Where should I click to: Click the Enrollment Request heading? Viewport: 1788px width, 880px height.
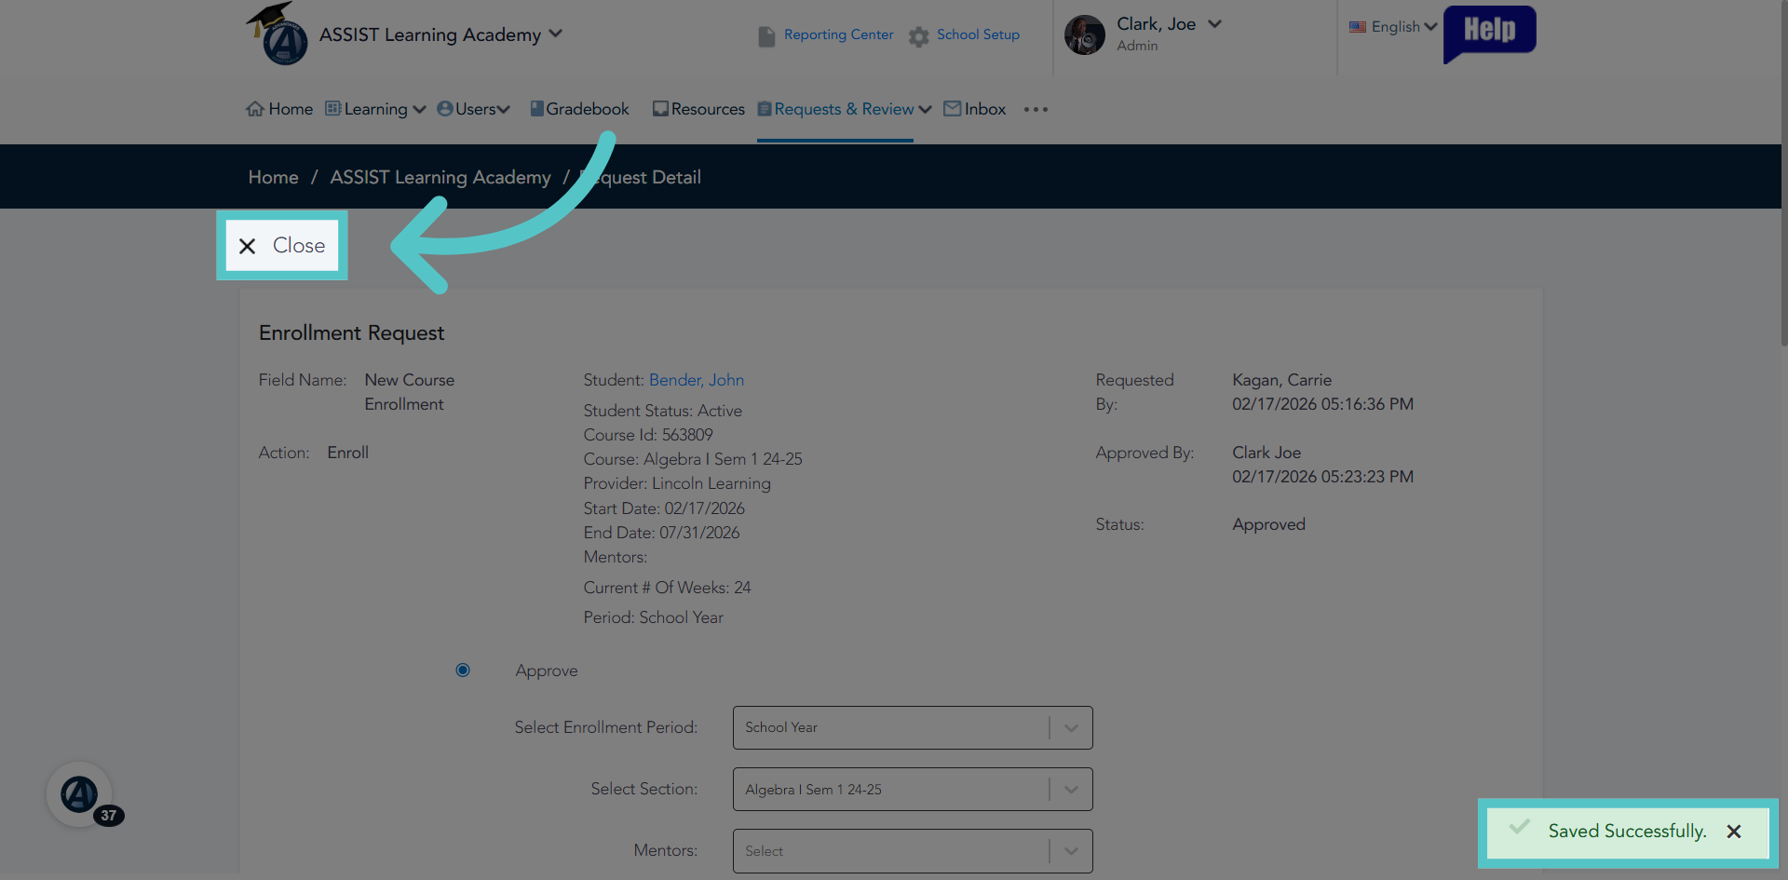(351, 332)
